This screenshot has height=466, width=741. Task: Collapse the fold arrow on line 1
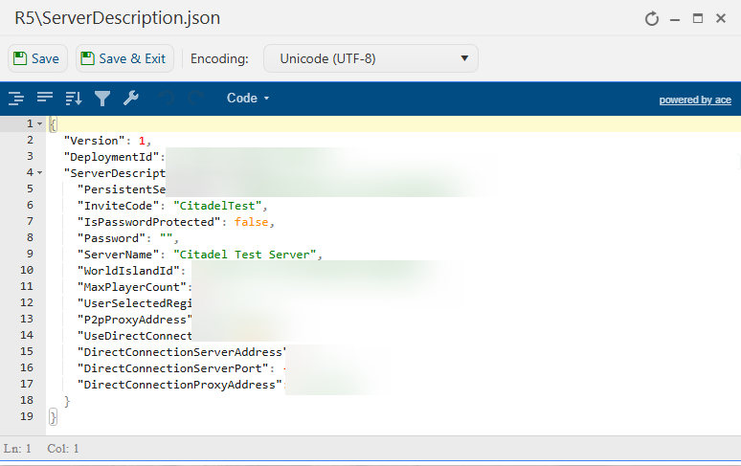(39, 124)
